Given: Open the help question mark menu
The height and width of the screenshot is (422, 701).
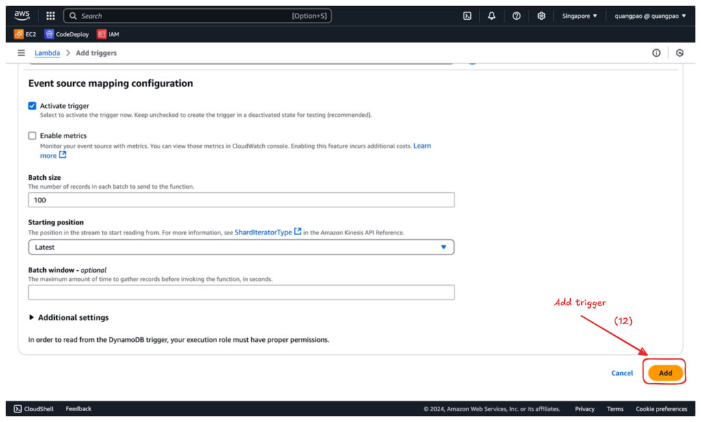Looking at the screenshot, I should [516, 16].
